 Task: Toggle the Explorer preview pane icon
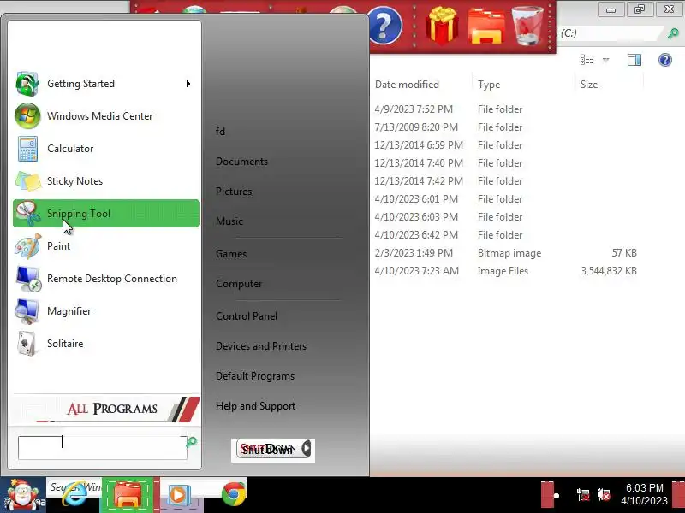coord(634,60)
